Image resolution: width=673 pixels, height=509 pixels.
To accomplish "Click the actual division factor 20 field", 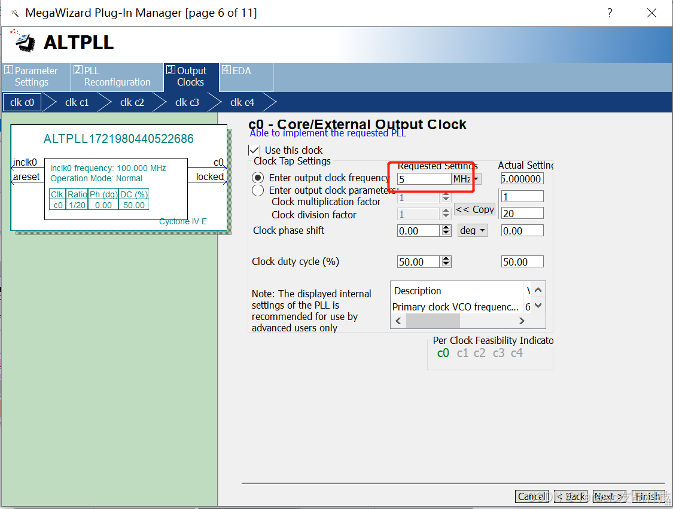I will (x=522, y=214).
